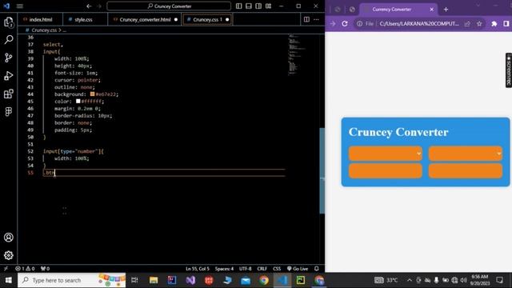The height and width of the screenshot is (288, 512).
Task: Close the Currency Converter browser tab
Action: tap(432, 10)
